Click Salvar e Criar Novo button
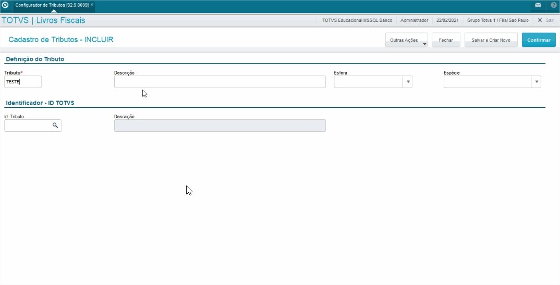Image resolution: width=560 pixels, height=285 pixels. pos(491,40)
